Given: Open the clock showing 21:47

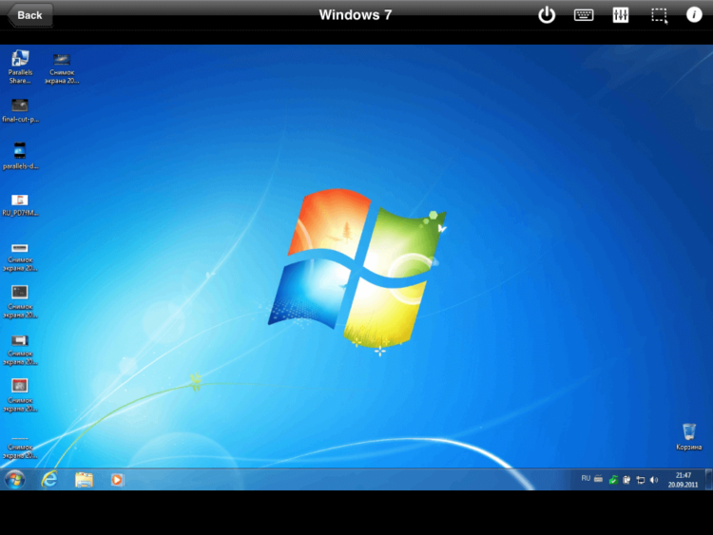Looking at the screenshot, I should pos(683,480).
